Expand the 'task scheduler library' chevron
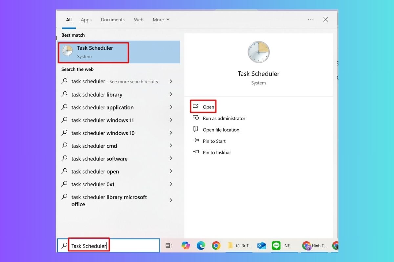The width and height of the screenshot is (394, 262). pos(171,94)
